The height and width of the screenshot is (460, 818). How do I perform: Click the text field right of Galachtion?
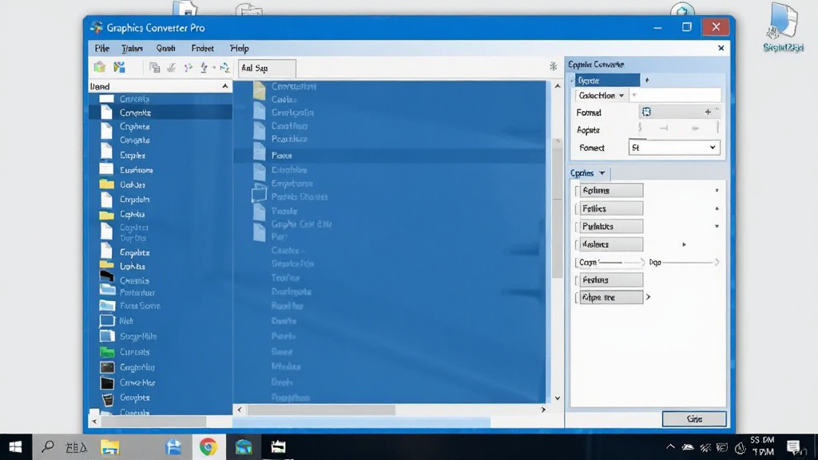675,96
